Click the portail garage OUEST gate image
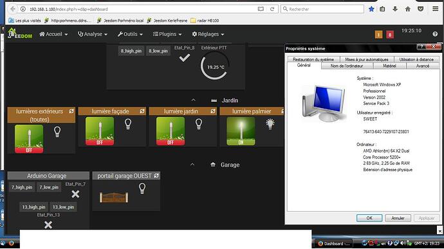This screenshot has width=444, height=249. pyautogui.click(x=114, y=198)
